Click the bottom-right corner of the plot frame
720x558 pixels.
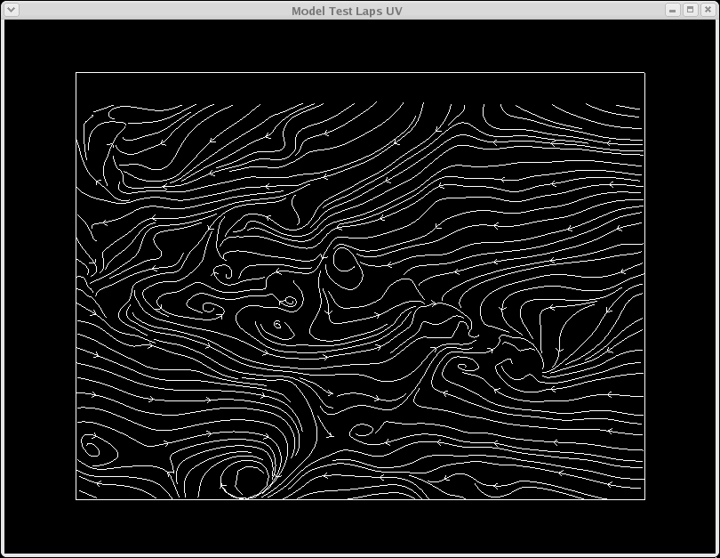(x=644, y=499)
